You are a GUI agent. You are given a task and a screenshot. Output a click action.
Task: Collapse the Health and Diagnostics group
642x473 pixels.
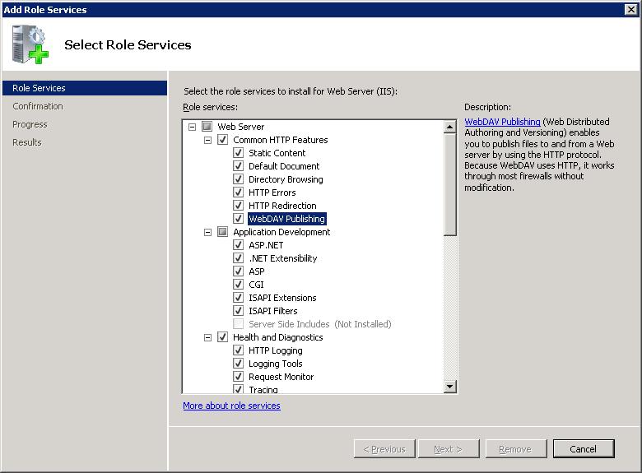208,337
